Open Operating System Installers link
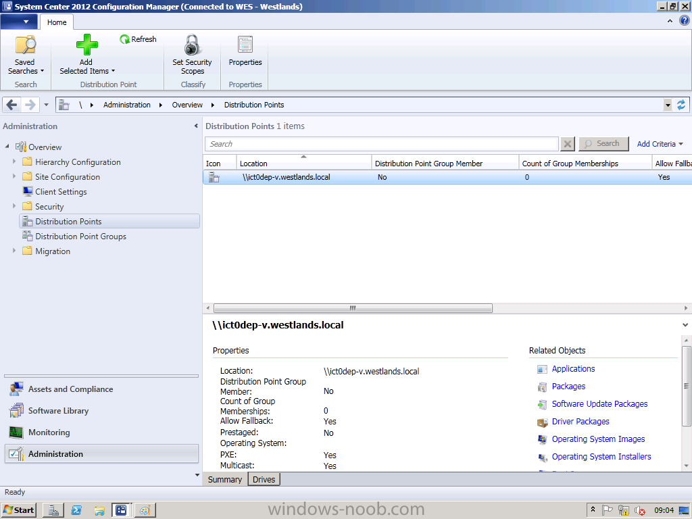Viewport: 692px width, 519px height. click(x=601, y=458)
